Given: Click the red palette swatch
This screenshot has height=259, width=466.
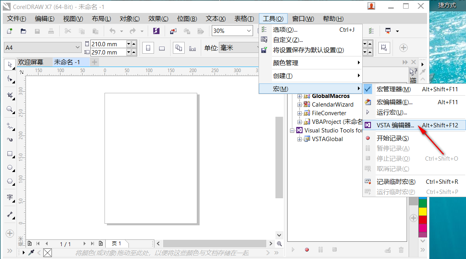Looking at the screenshot, I should [423, 219].
